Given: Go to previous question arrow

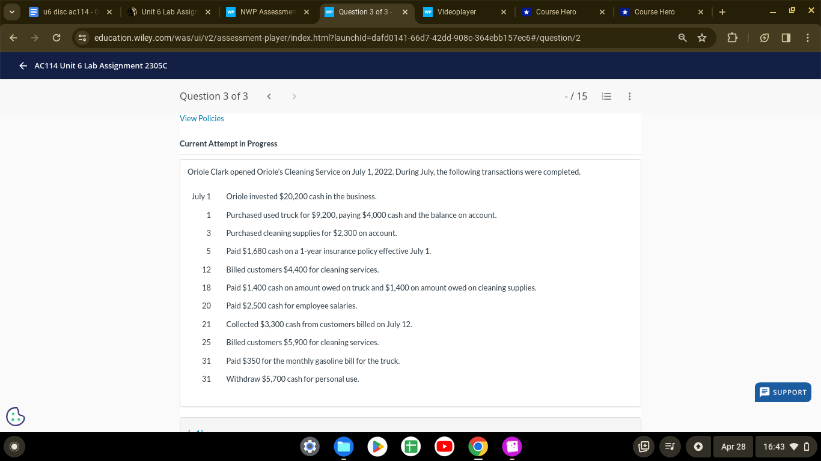Looking at the screenshot, I should [269, 96].
